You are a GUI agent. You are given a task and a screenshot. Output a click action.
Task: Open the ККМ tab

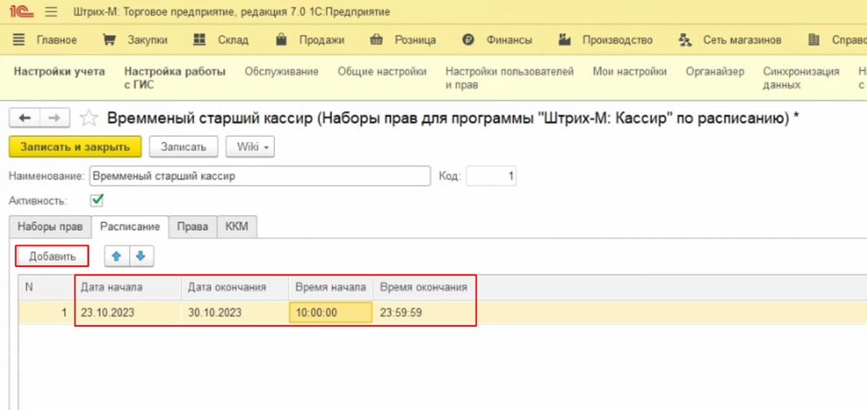coord(237,226)
